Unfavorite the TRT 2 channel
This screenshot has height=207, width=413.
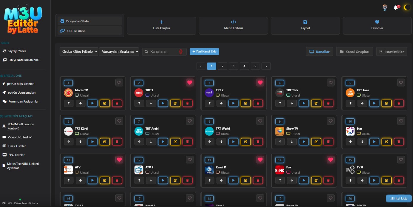260,83
